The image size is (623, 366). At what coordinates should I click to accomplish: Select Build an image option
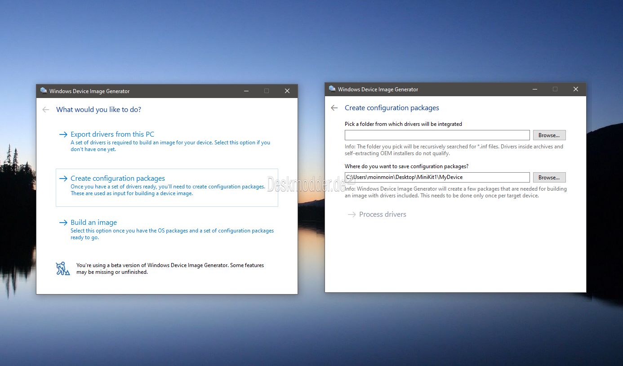pos(167,229)
